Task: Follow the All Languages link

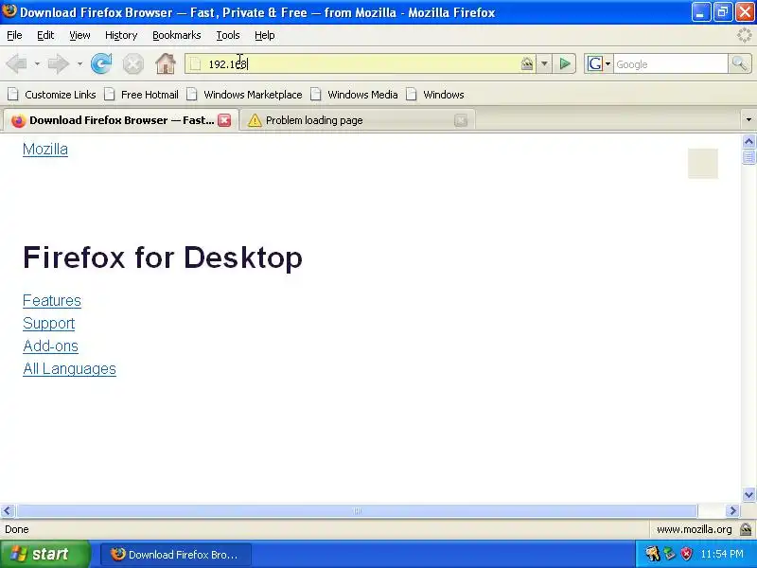Action: [x=69, y=368]
